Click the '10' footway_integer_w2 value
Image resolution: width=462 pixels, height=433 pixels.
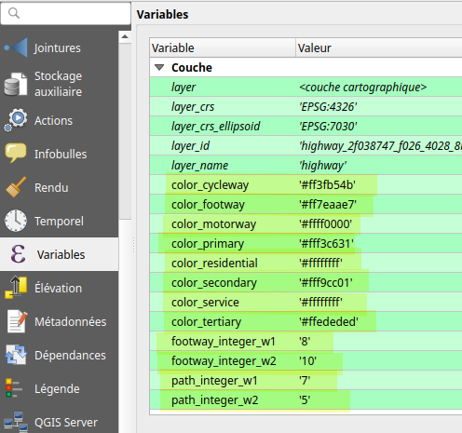point(307,361)
